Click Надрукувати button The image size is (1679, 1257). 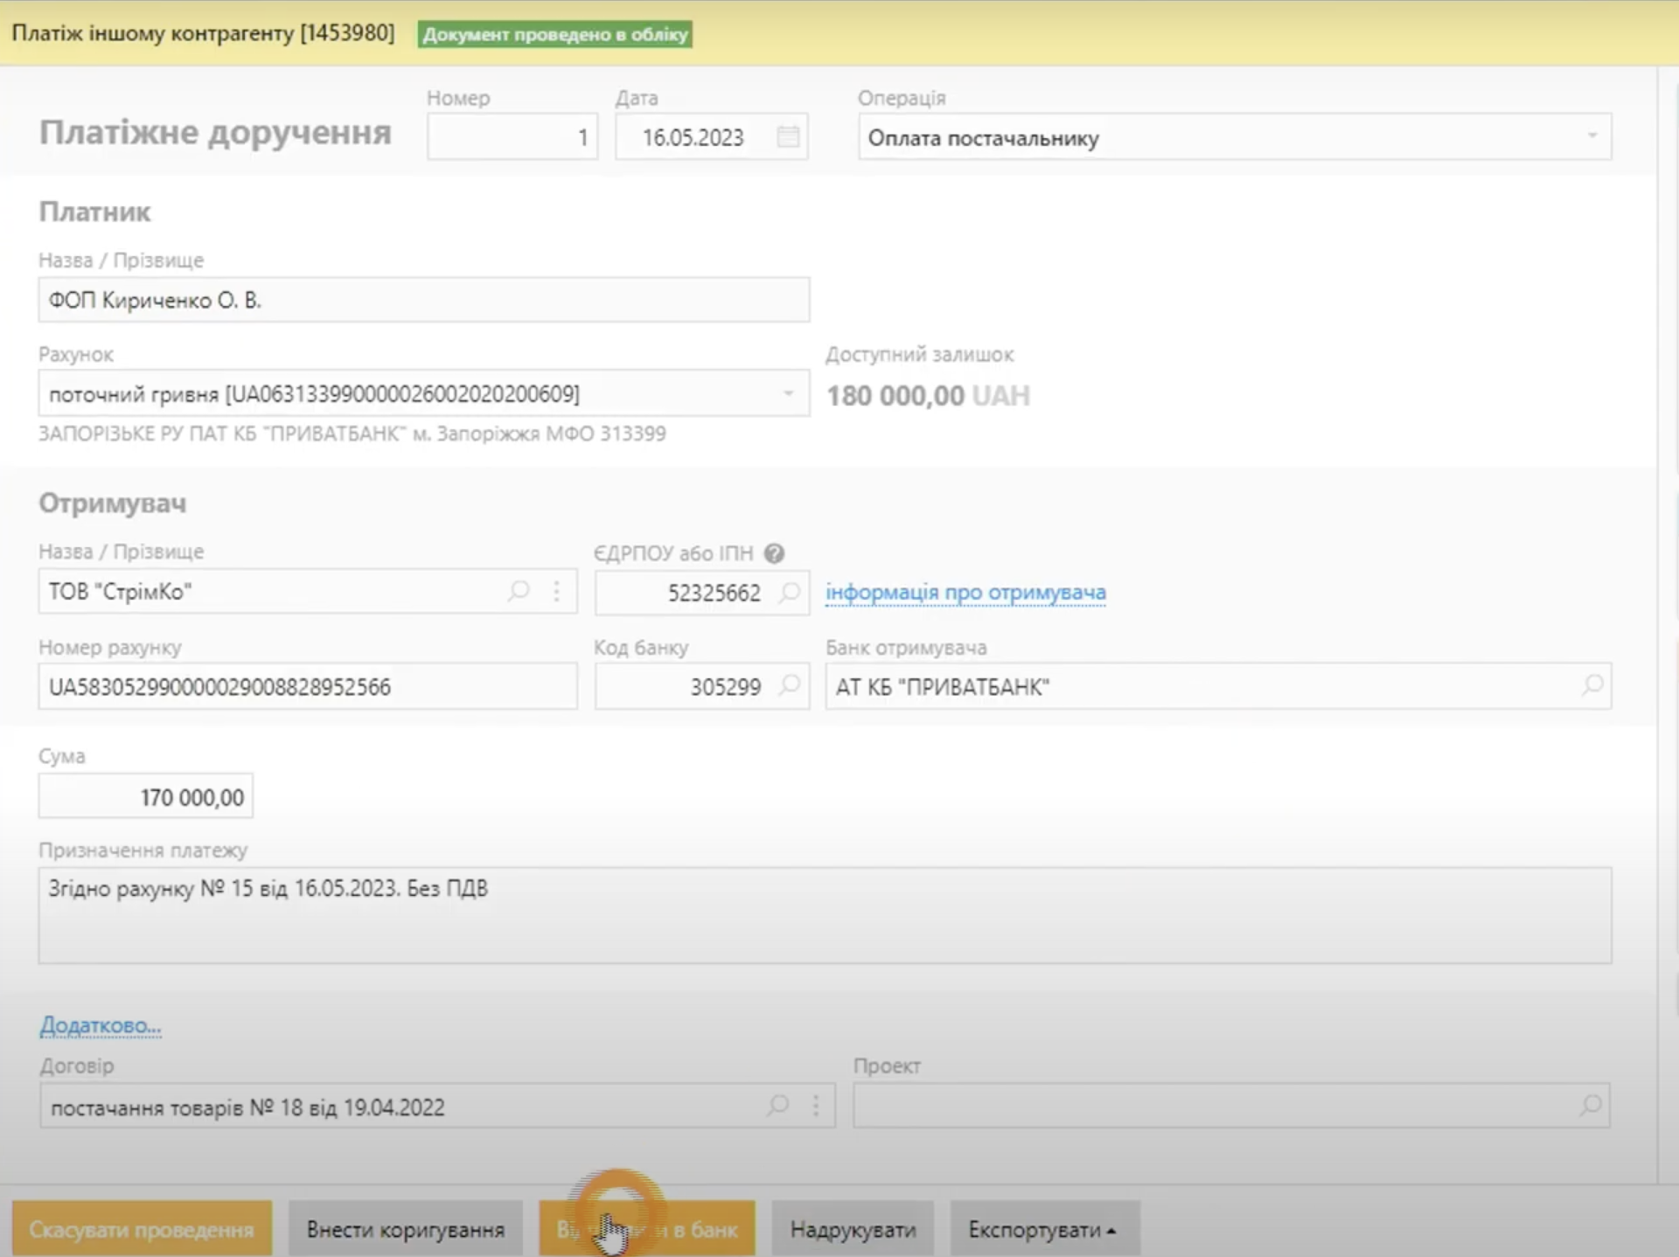(x=853, y=1229)
